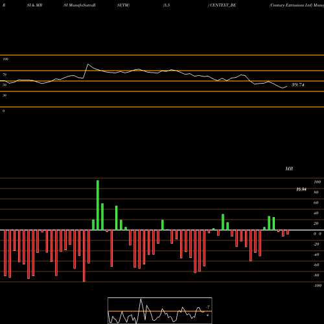
Task: Click the MR axis label -20
Action: (316, 244)
